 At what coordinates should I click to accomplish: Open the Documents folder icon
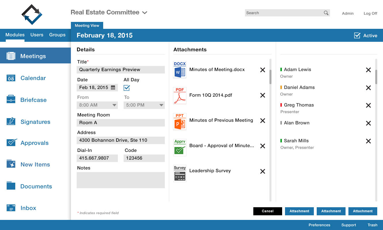(x=11, y=186)
